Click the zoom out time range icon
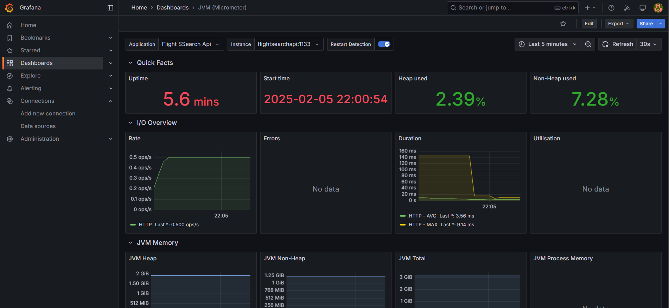Screen dimensions: 669x308 tap(588, 44)
